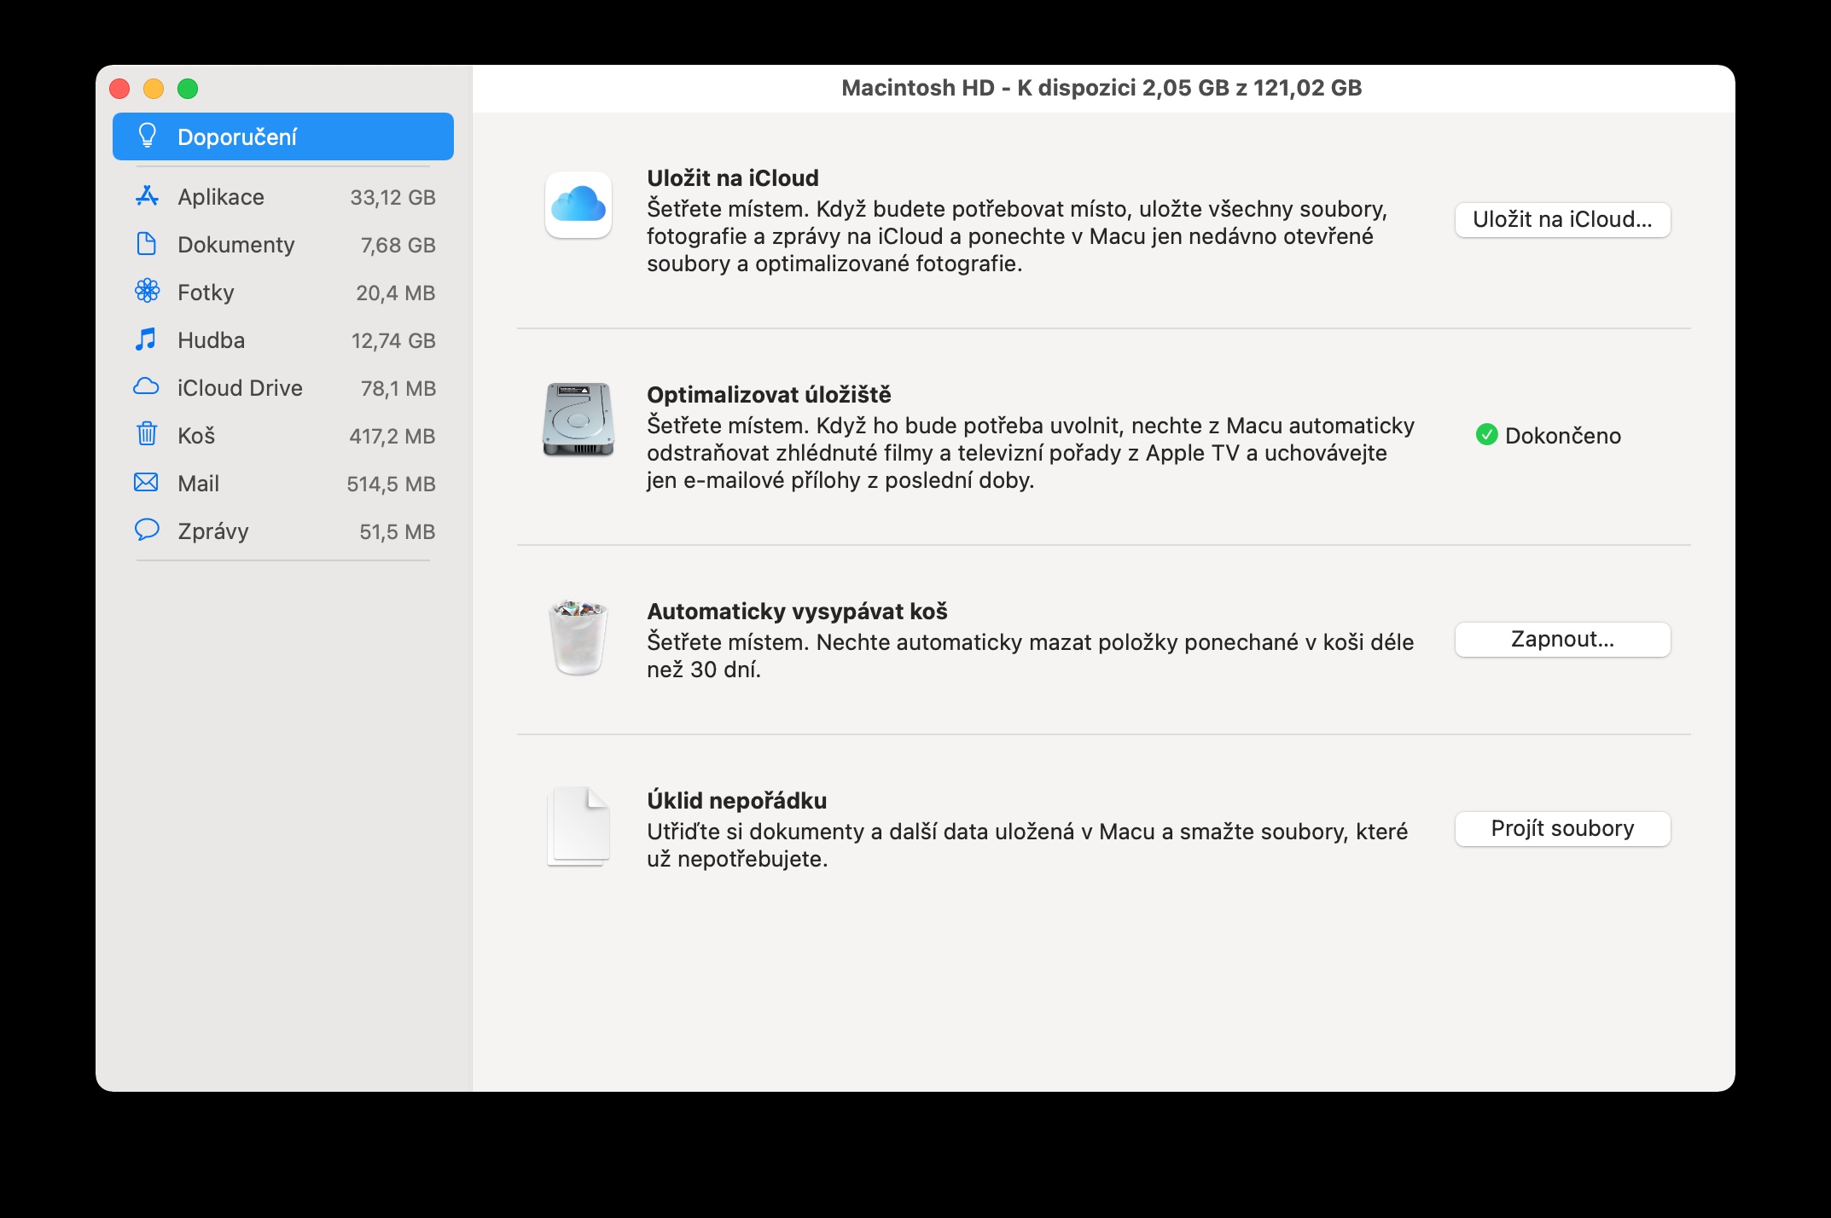Click the Koš trash icon in sidebar
The width and height of the screenshot is (1831, 1218).
147,434
